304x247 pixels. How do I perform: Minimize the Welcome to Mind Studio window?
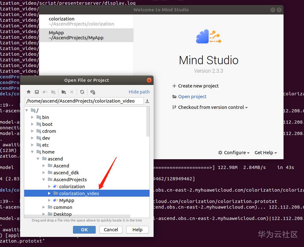tap(273, 10)
